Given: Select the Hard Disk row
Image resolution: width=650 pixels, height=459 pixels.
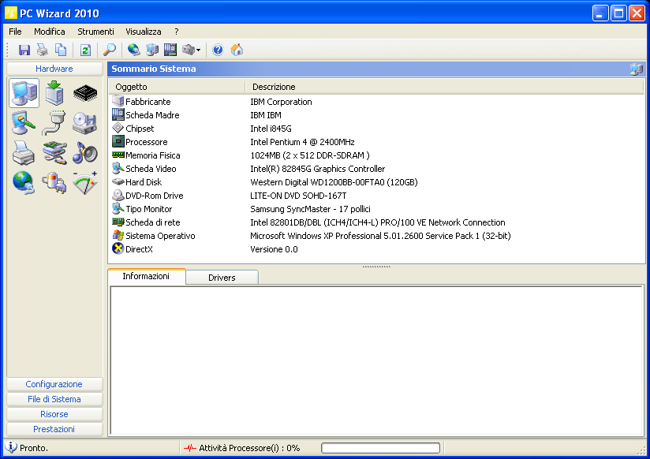Looking at the screenshot, I should point(377,182).
